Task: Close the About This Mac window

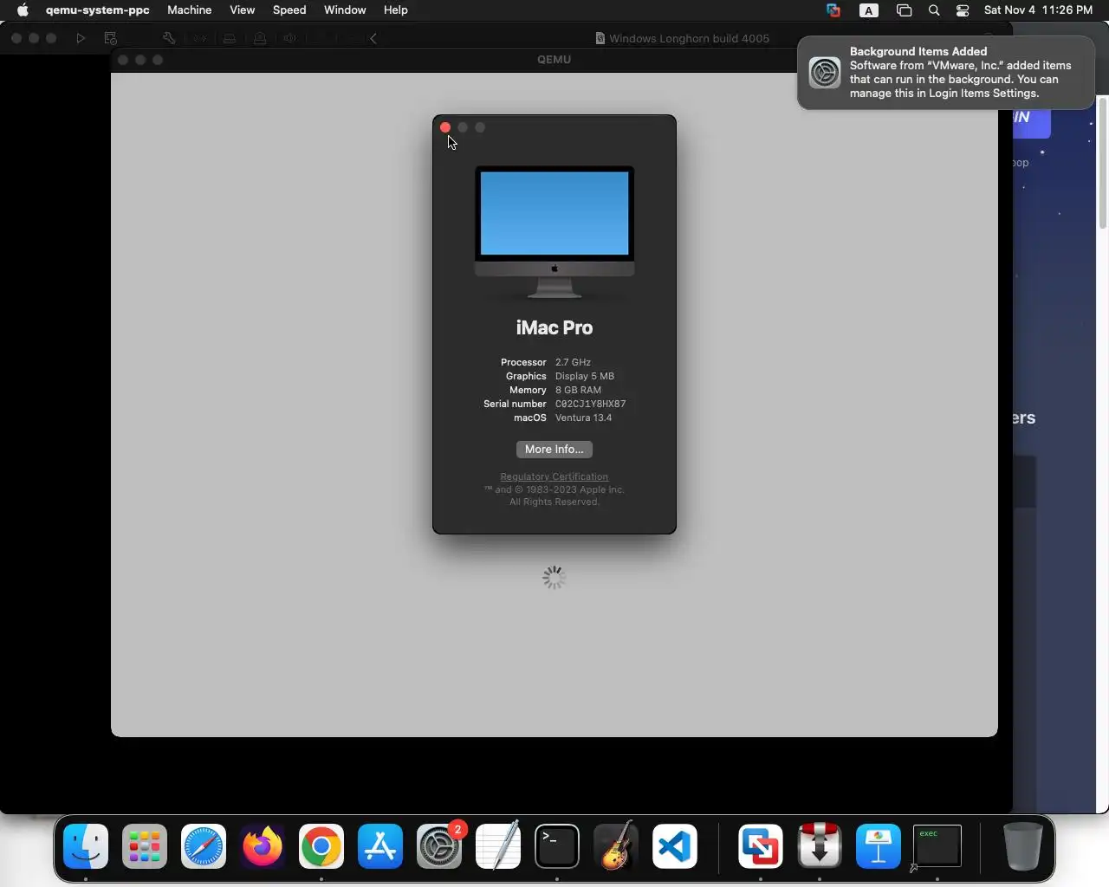Action: [445, 127]
